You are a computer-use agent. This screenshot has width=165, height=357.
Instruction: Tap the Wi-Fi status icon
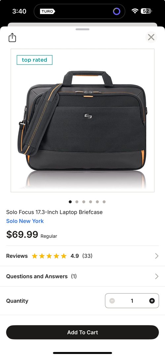(135, 11)
